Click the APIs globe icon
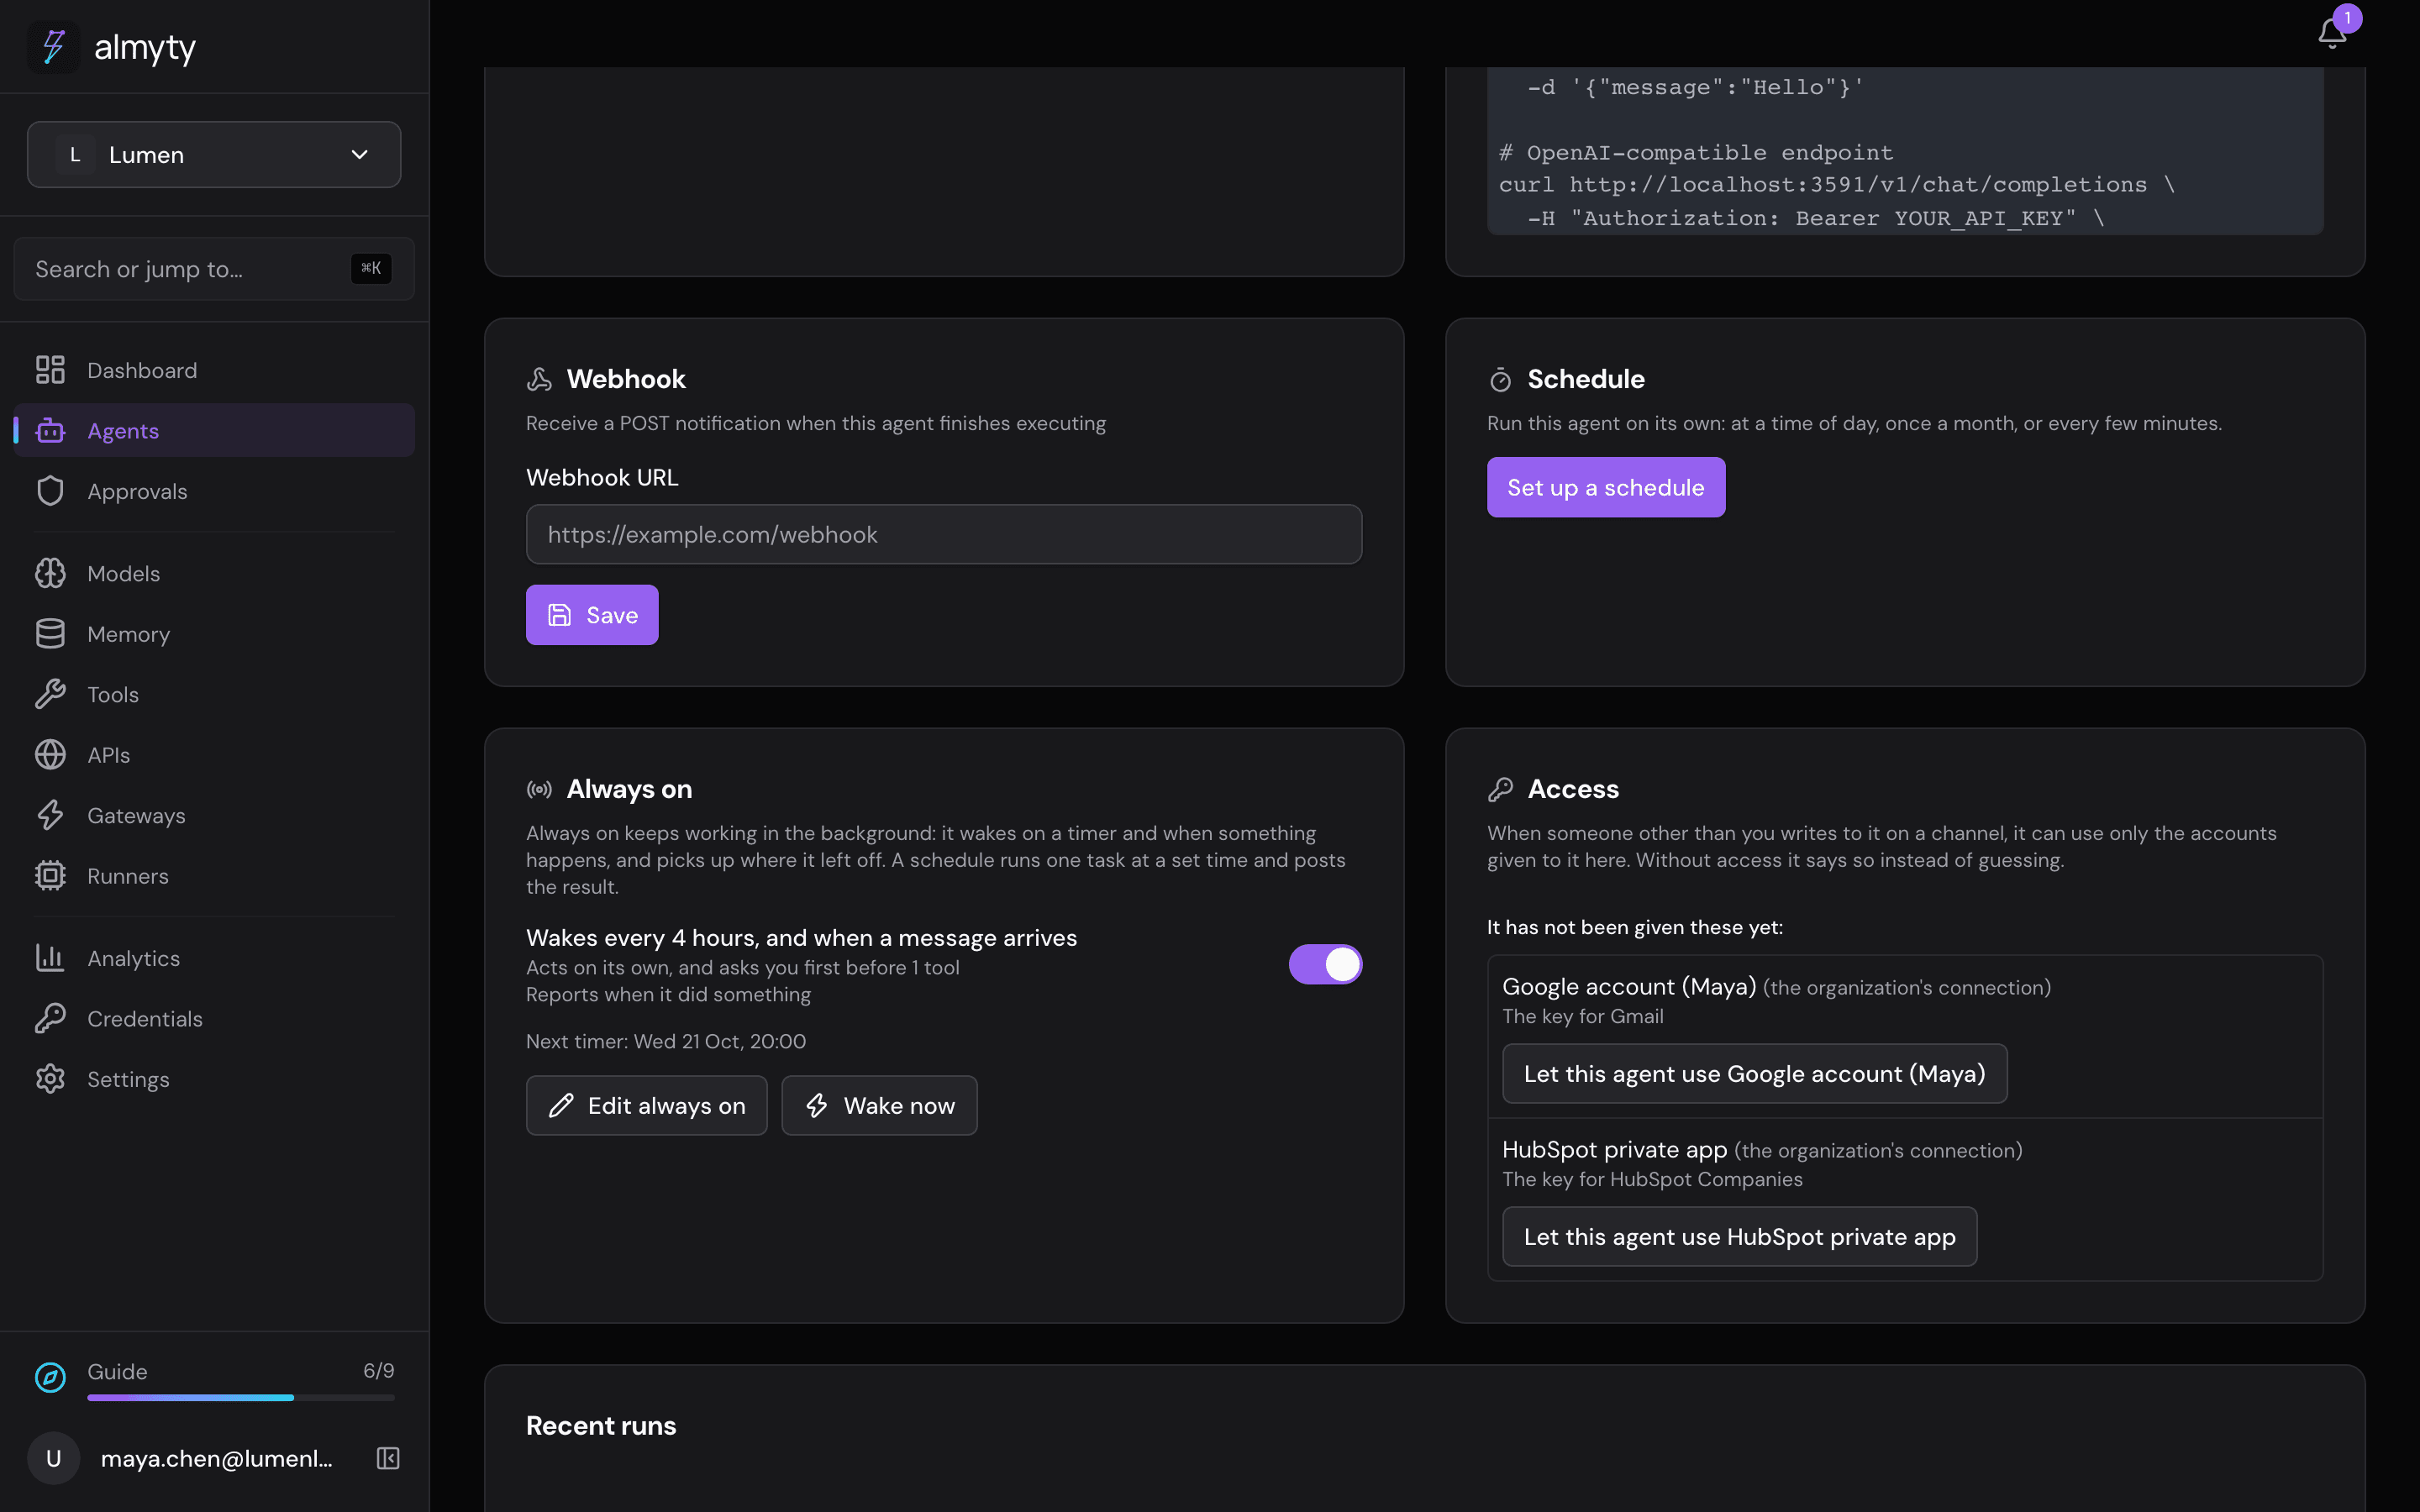The width and height of the screenshot is (2420, 1512). (x=50, y=754)
